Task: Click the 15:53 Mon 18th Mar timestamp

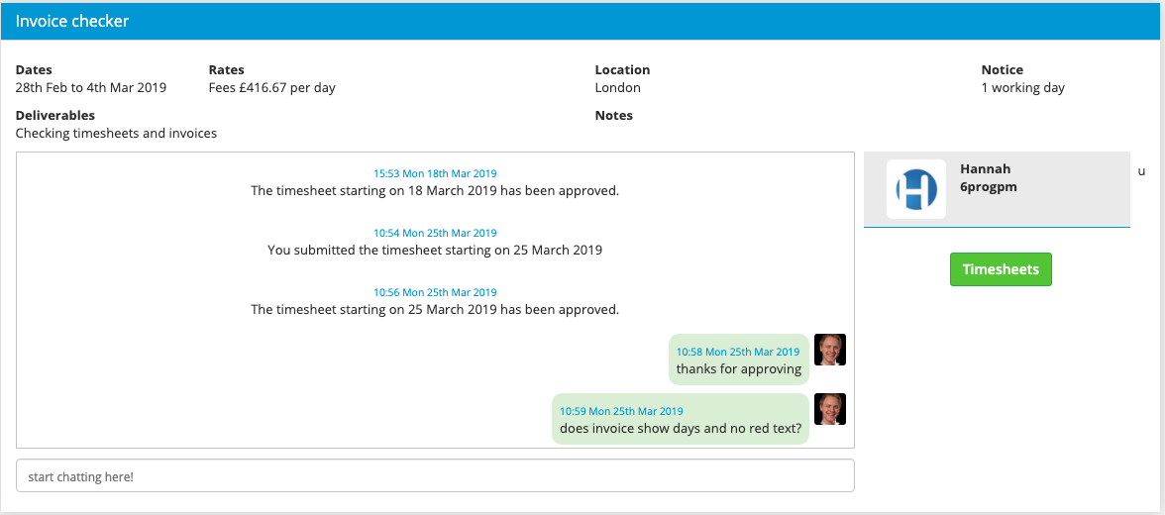Action: [x=435, y=173]
